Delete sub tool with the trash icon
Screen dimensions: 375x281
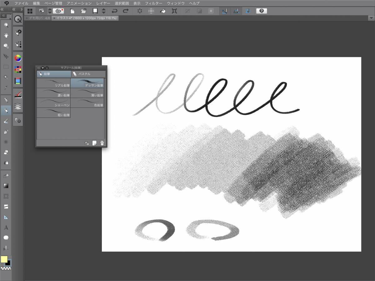pos(102,143)
